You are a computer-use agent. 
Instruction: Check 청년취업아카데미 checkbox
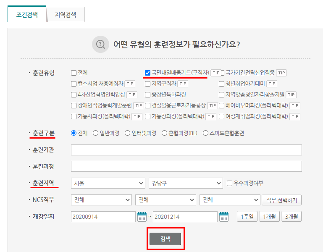221,84
